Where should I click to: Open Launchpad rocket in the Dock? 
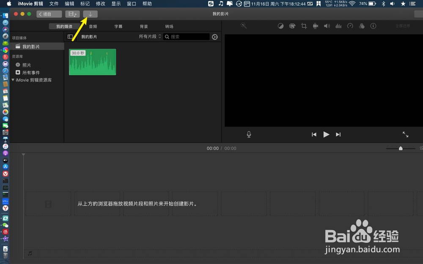(5, 36)
